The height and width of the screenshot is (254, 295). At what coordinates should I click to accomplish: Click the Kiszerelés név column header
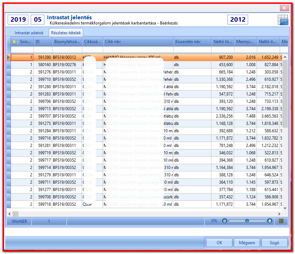(x=192, y=42)
